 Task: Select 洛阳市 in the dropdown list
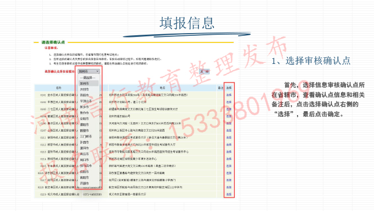coord(84,95)
